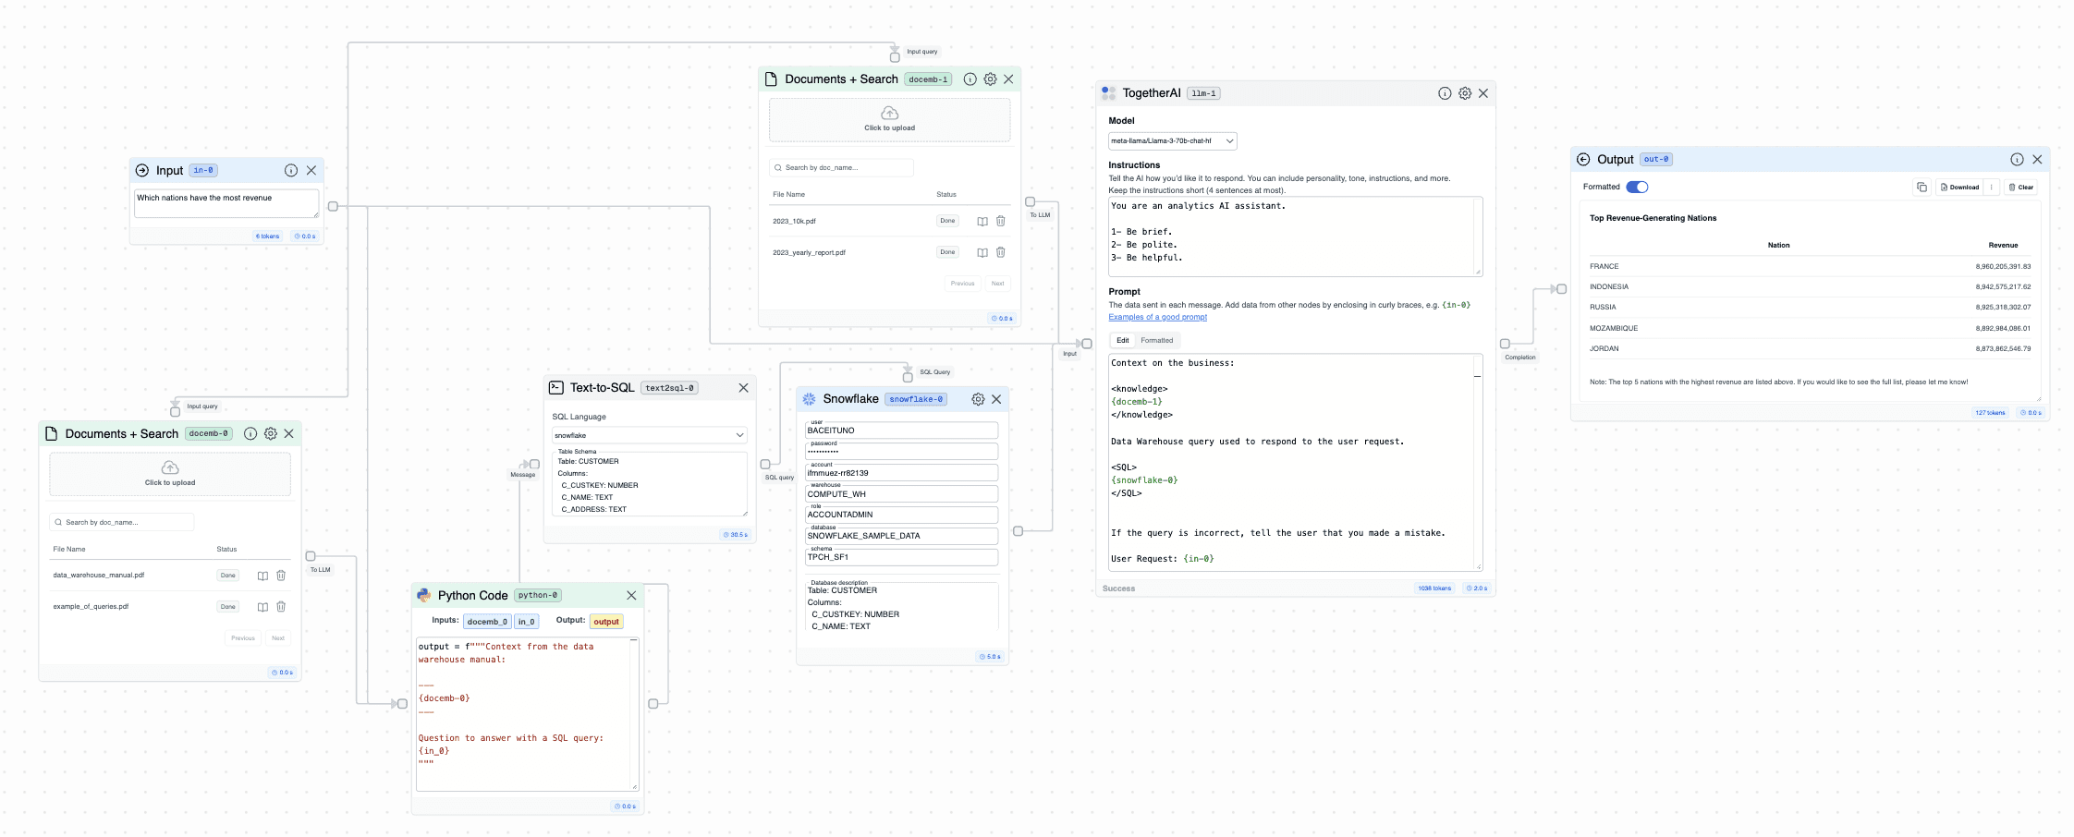View data_warehouse_manual.pdf with its book icon
This screenshot has width=2074, height=837.
[x=262, y=576]
